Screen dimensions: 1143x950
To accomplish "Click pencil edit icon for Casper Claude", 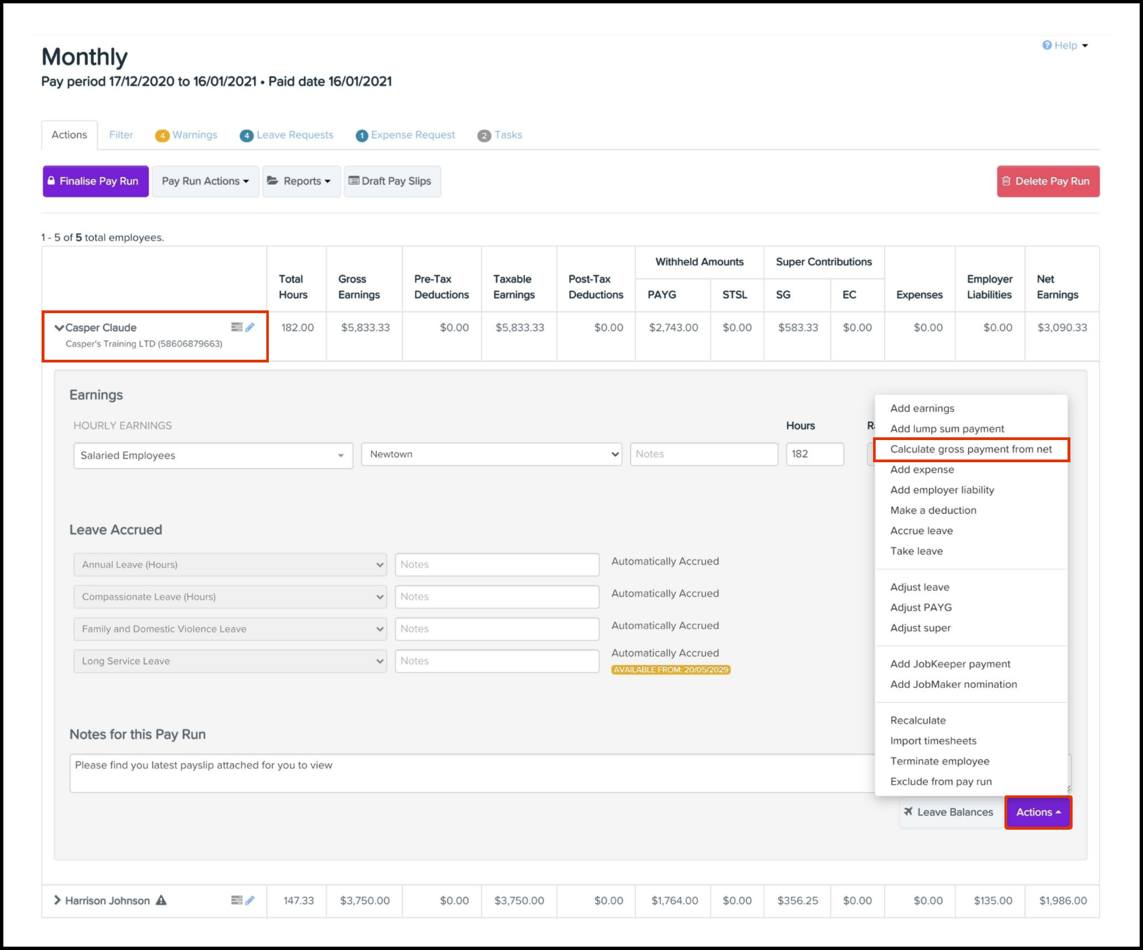I will pos(250,327).
